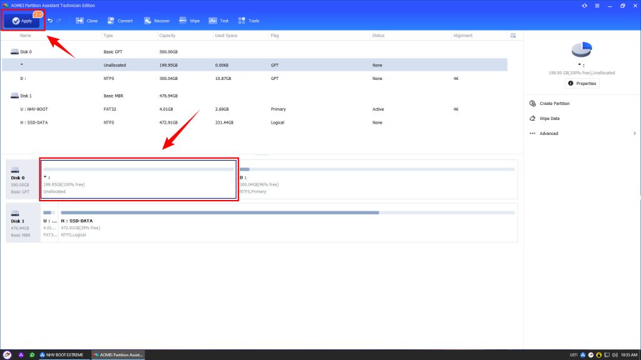Image resolution: width=641 pixels, height=360 pixels.
Task: Select the Unallocated partition row
Action: pos(255,65)
